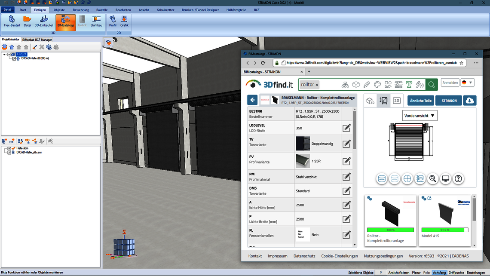
Task: Toggle fullscreen with the monitor viewer icon
Action: pos(445,179)
